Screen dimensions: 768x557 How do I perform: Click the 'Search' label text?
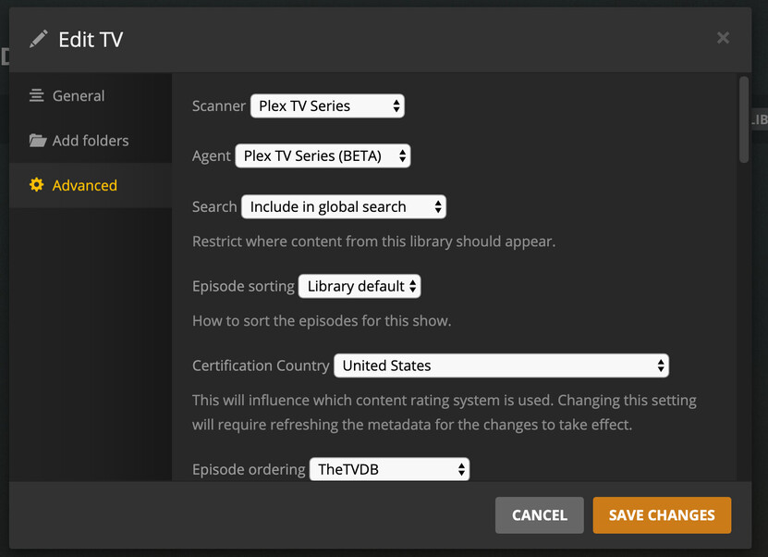[x=214, y=207]
